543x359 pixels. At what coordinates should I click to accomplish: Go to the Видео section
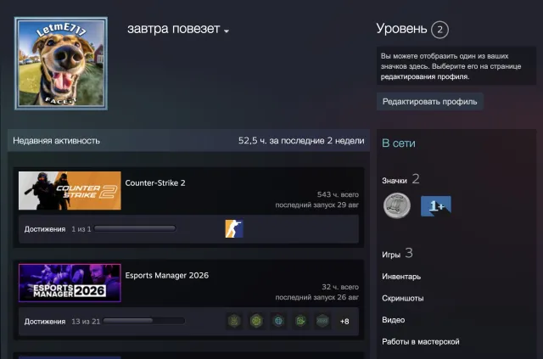(394, 320)
